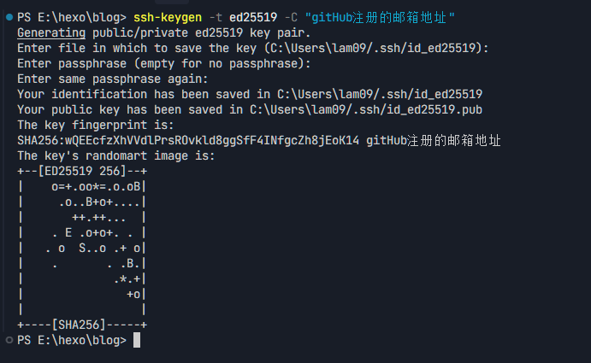Click "The key's randomart image is:" line
The height and width of the screenshot is (363, 591).
[x=115, y=155]
